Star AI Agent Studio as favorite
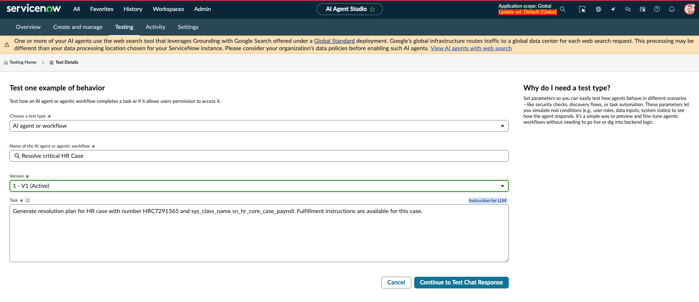This screenshot has height=302, width=699. click(x=373, y=10)
